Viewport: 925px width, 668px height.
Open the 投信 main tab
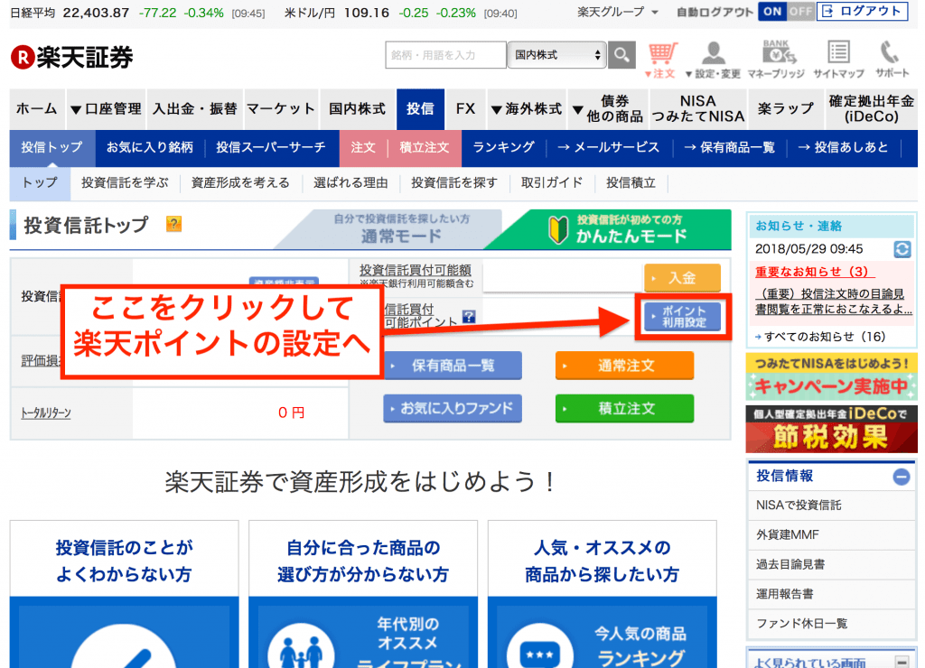[420, 109]
